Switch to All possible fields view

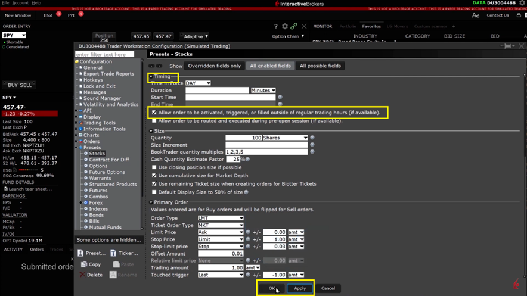click(x=320, y=66)
